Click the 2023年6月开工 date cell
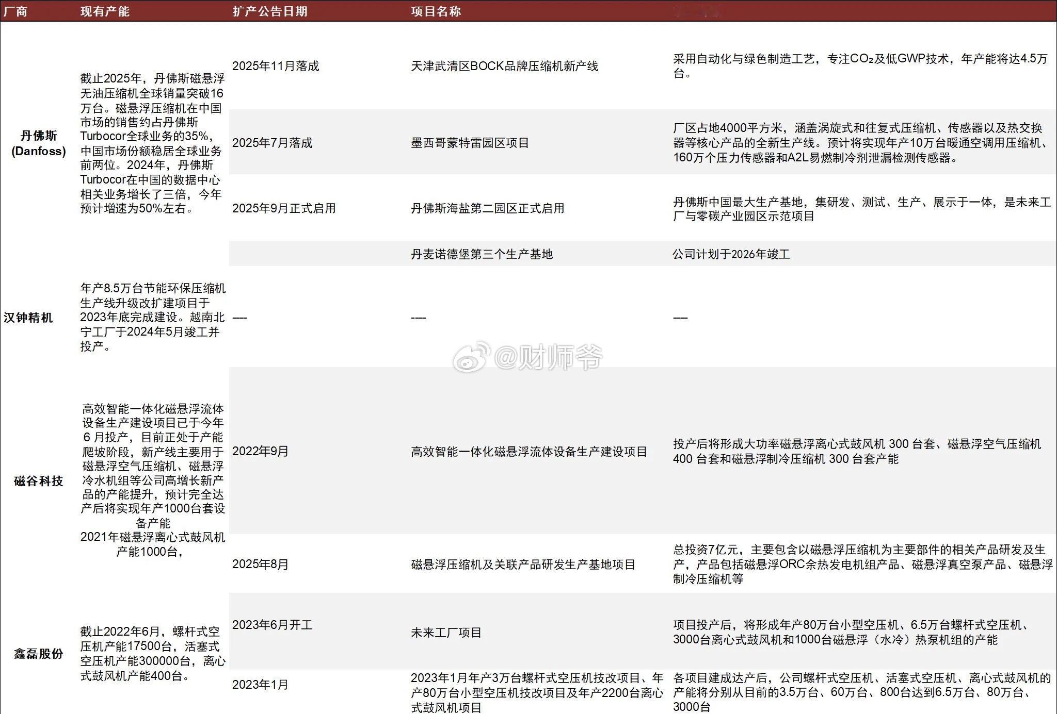This screenshot has width=1057, height=714. point(272,625)
